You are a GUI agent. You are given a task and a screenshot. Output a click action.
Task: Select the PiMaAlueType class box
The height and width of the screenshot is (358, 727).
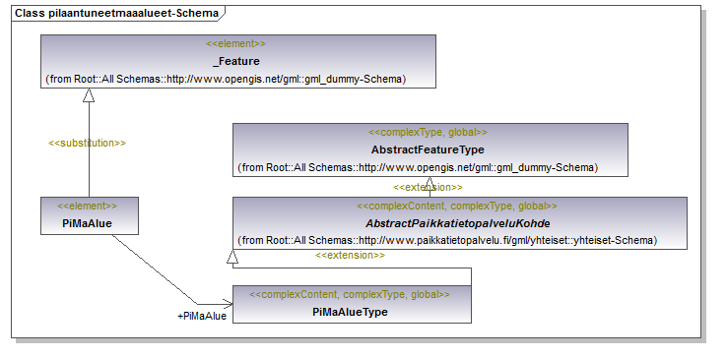click(352, 304)
